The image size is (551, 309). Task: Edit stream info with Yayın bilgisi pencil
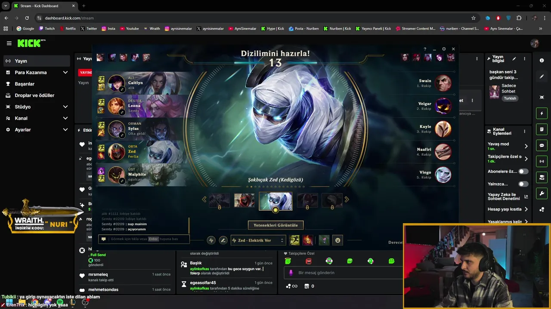tap(514, 59)
